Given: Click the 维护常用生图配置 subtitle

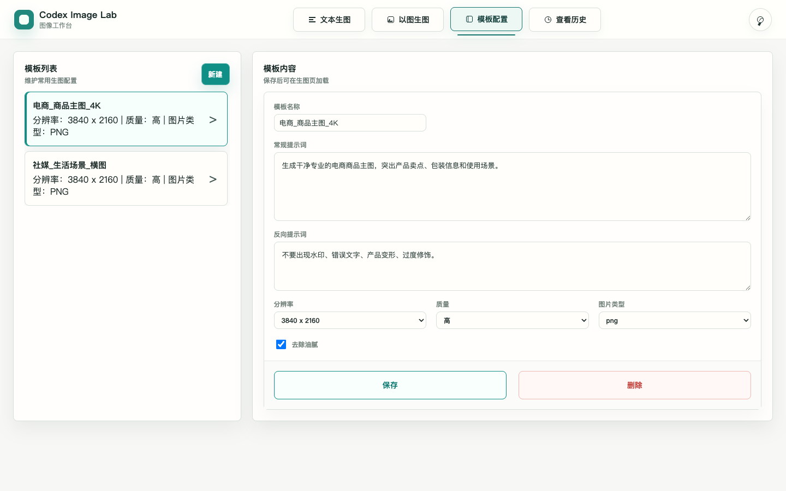Looking at the screenshot, I should tap(51, 81).
